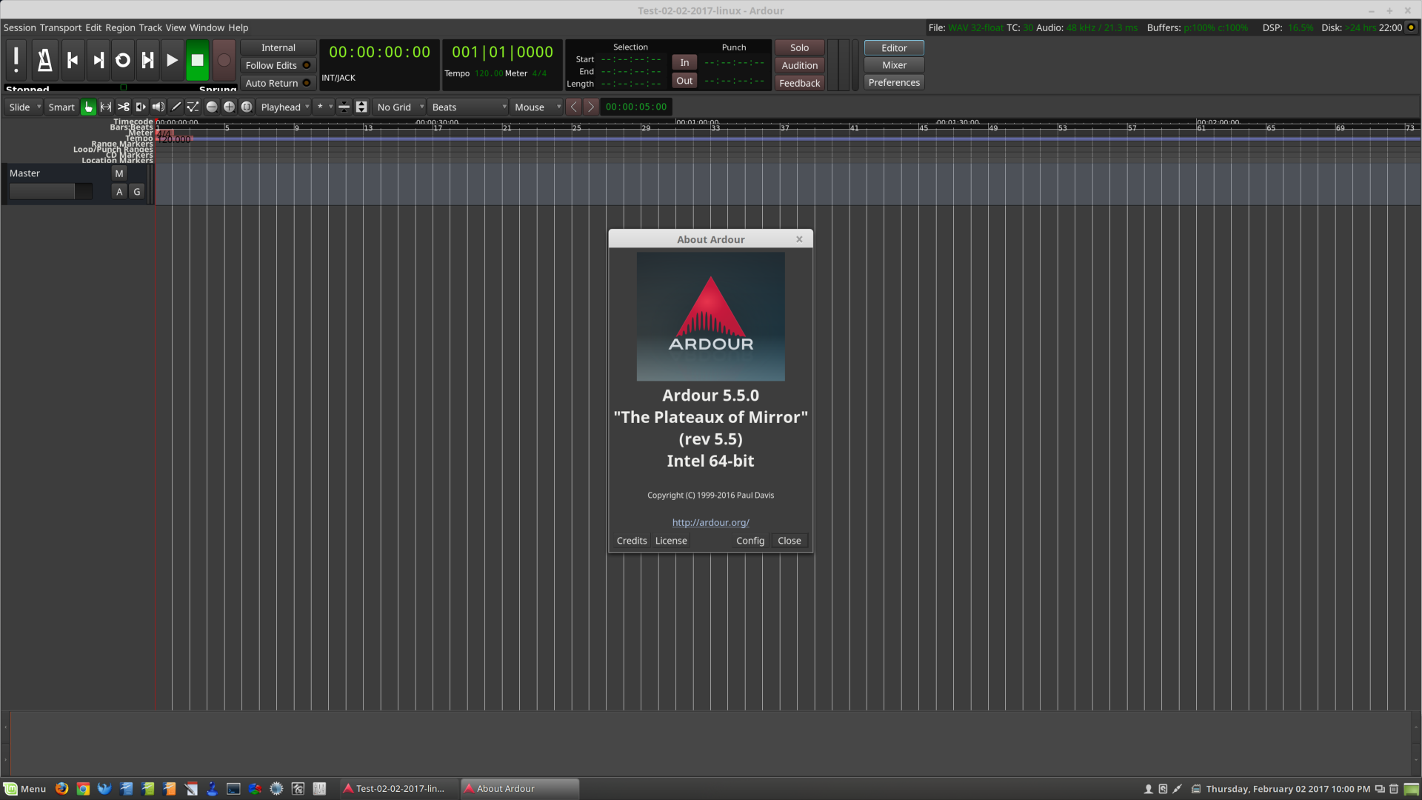1422x800 pixels.
Task: Select the Cut (scissors) tool
Action: (x=124, y=107)
